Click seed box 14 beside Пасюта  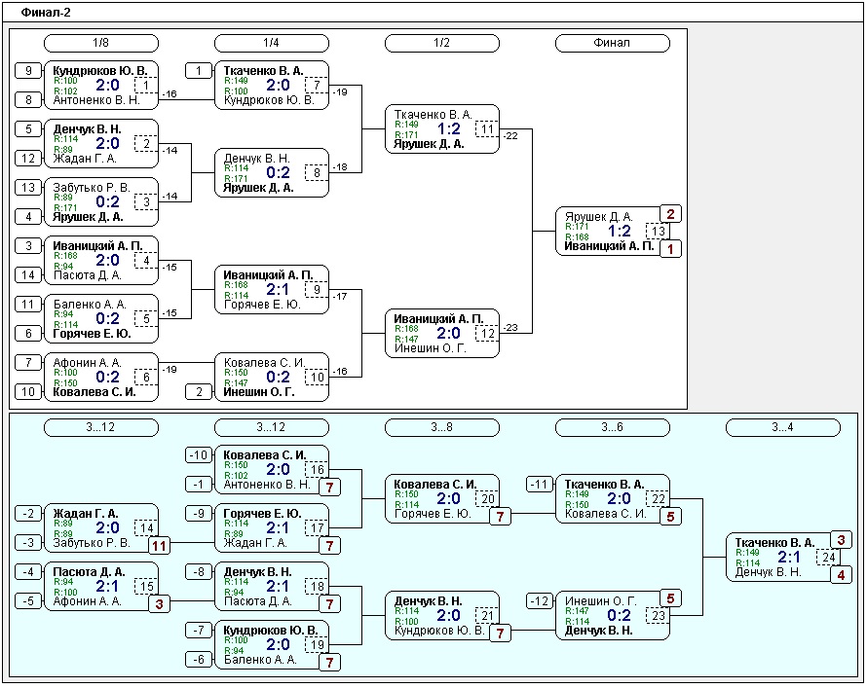[x=28, y=275]
